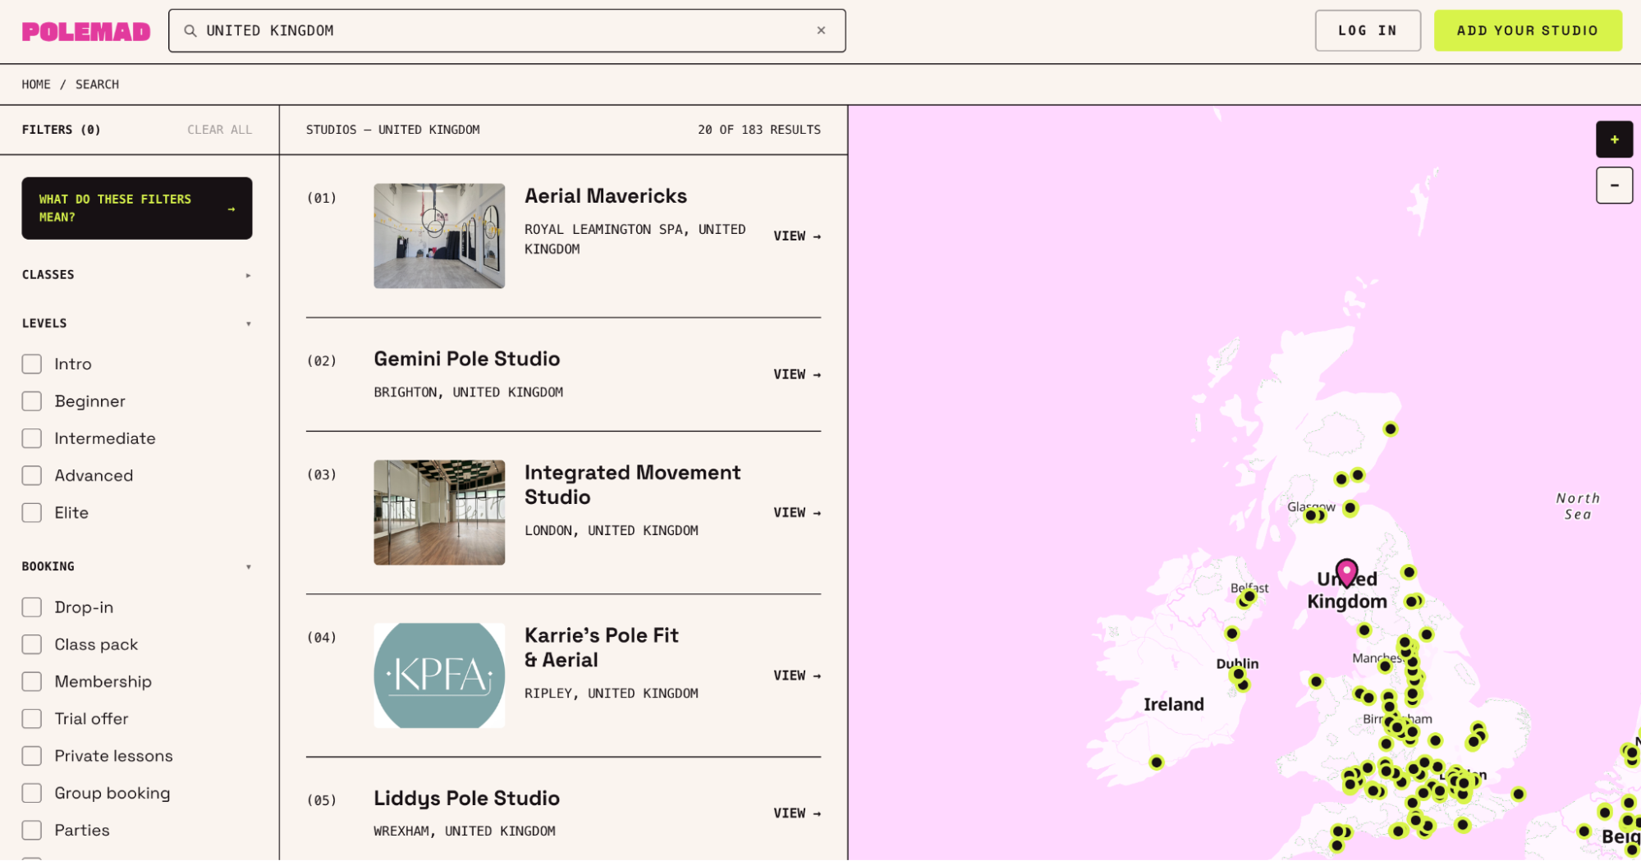This screenshot has width=1641, height=861.
Task: View Gemini Pole Studio
Action: click(x=797, y=374)
